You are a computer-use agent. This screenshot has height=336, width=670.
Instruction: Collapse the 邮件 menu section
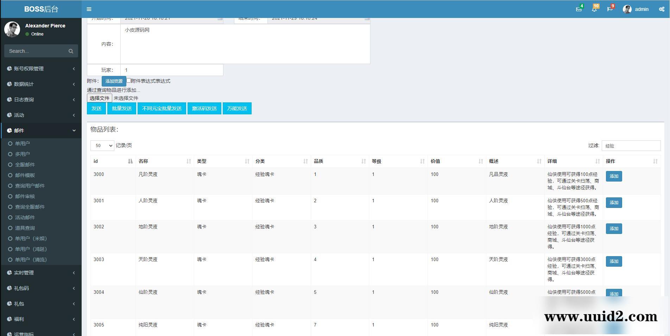[x=41, y=131]
